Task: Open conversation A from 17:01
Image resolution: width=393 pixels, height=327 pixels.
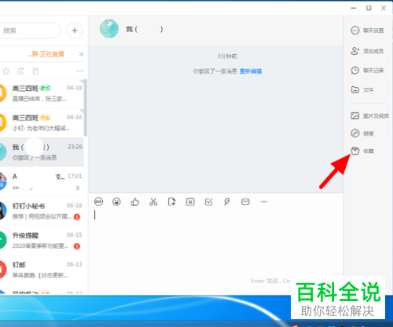Action: tap(42, 181)
